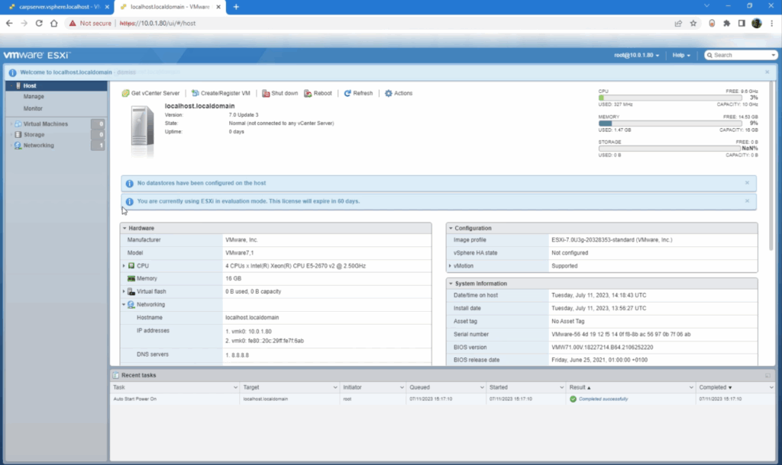Click the large host server image
782x465 pixels.
click(142, 131)
